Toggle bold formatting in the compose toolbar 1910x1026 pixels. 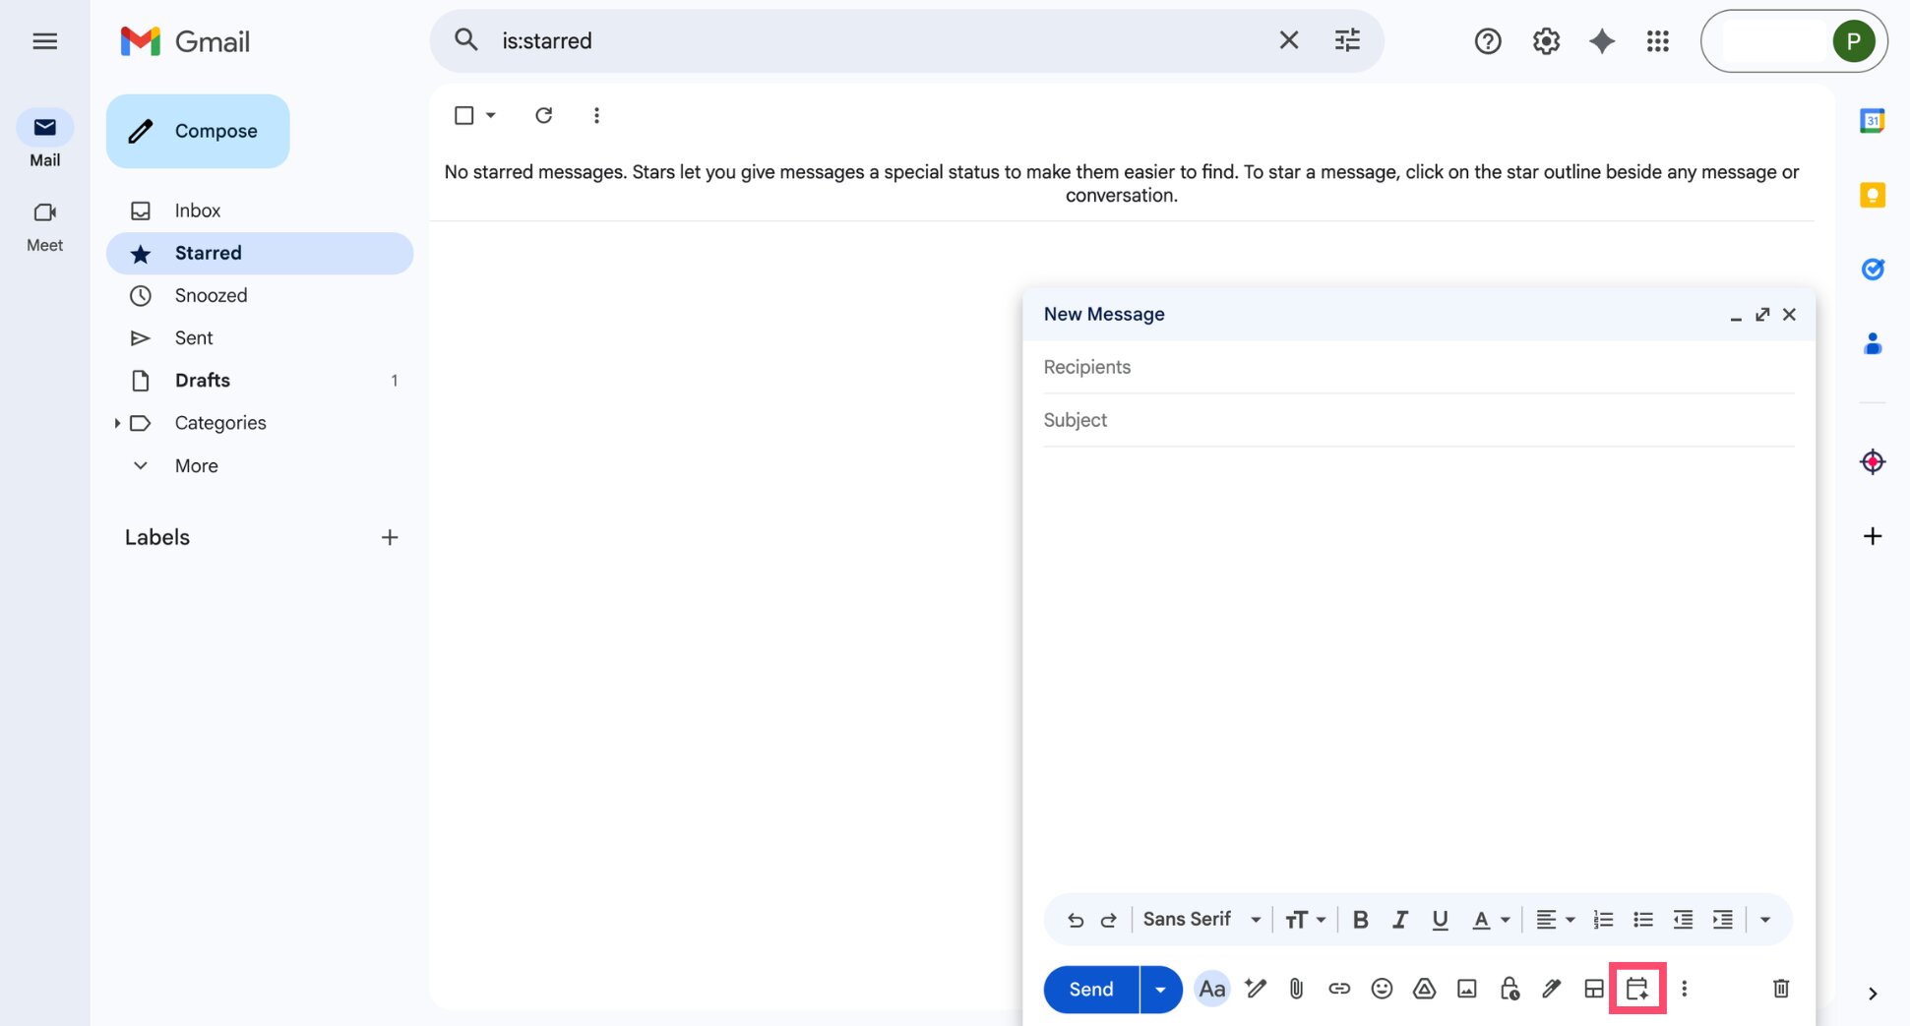click(x=1361, y=919)
